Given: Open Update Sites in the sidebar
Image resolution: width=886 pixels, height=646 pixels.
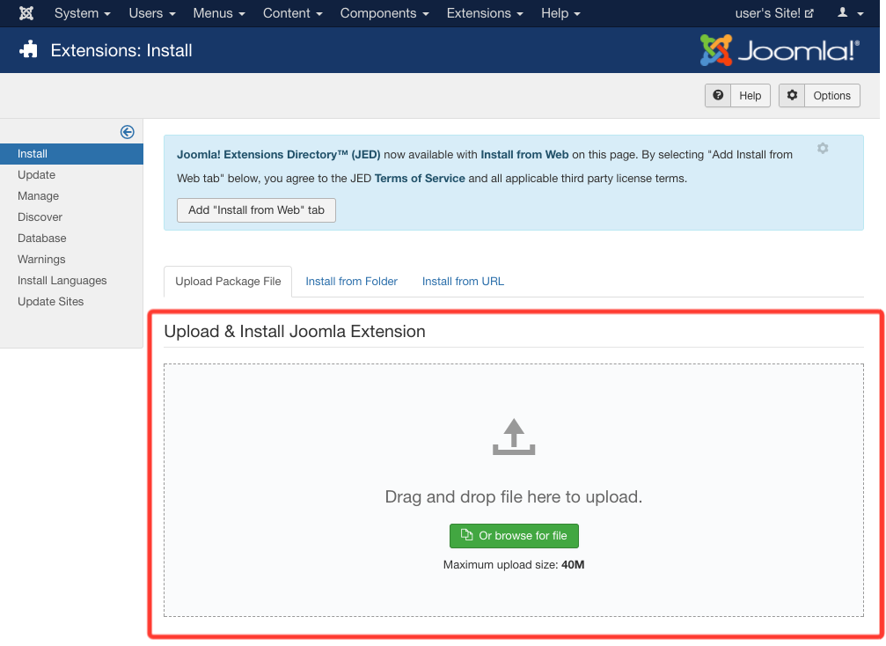Looking at the screenshot, I should 50,301.
